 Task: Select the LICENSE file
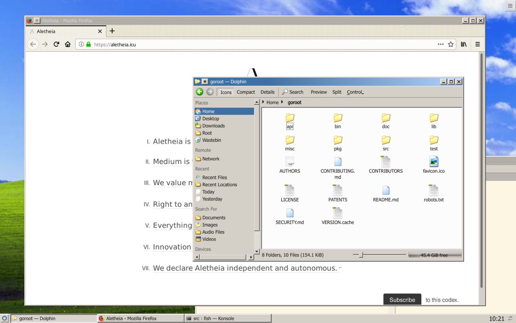click(x=290, y=194)
